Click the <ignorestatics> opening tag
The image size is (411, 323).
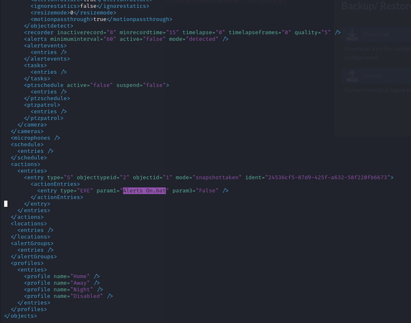tap(55, 6)
